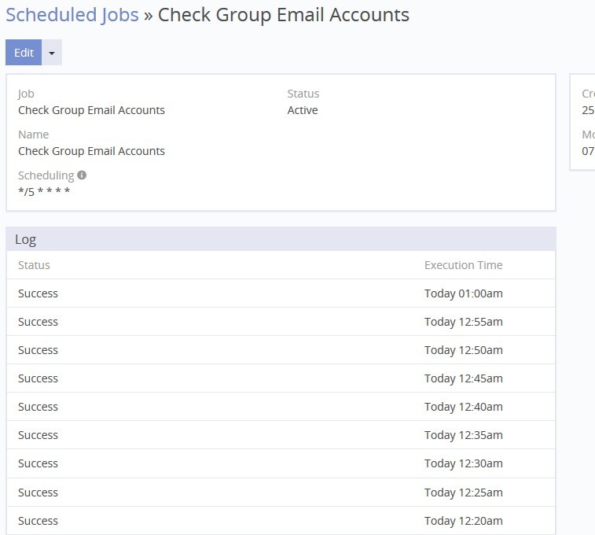The image size is (595, 535).
Task: Click the Today 12:45am execution time
Action: (463, 378)
